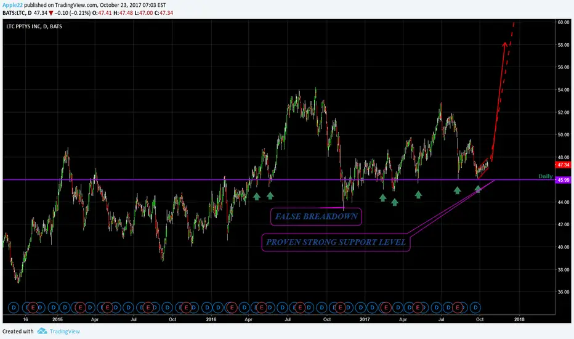Click the 56.00 price axis label
Image resolution: width=574 pixels, height=339 pixels.
point(564,67)
